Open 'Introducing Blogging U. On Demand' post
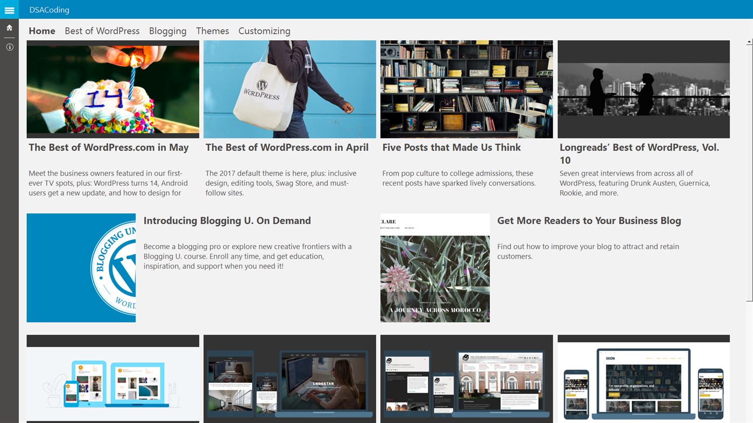The height and width of the screenshot is (423, 753). tap(227, 221)
